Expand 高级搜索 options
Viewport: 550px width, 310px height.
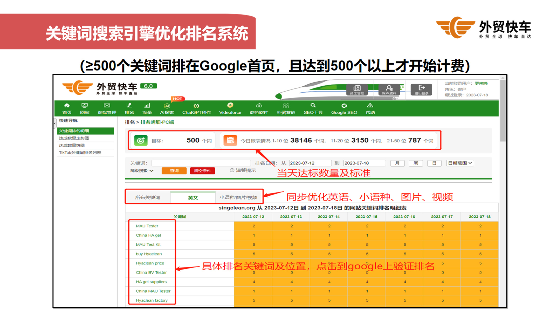(x=142, y=171)
